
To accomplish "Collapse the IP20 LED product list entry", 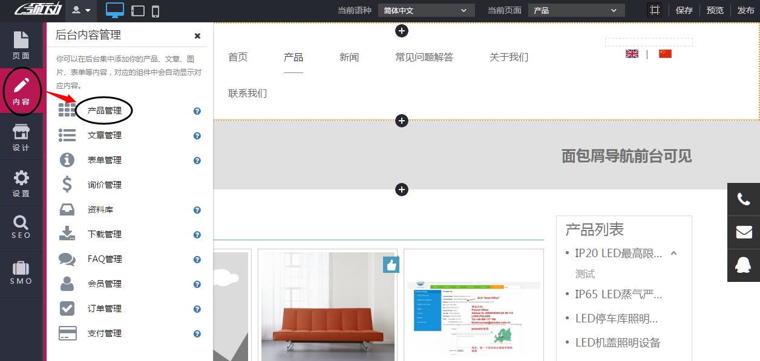I will 673,254.
